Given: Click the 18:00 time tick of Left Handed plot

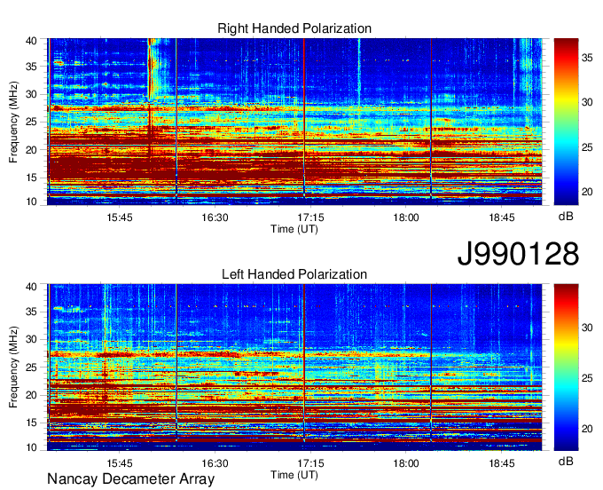Looking at the screenshot, I should 406,463.
